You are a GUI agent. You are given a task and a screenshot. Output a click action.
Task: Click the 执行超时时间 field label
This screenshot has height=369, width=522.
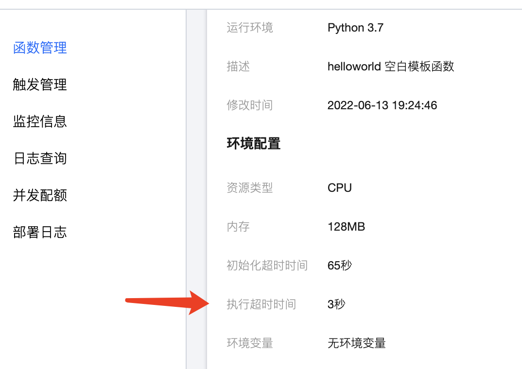tap(261, 304)
